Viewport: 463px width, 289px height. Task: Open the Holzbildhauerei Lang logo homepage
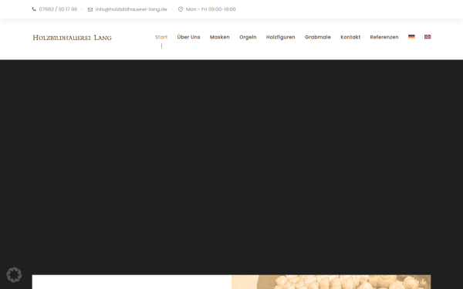pos(72,38)
